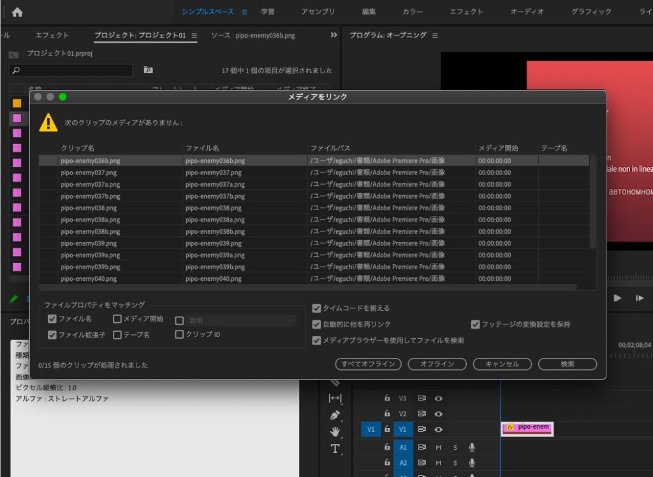The height and width of the screenshot is (477, 653).
Task: Expand the overflow panel tabs chevron
Action: click(334, 36)
